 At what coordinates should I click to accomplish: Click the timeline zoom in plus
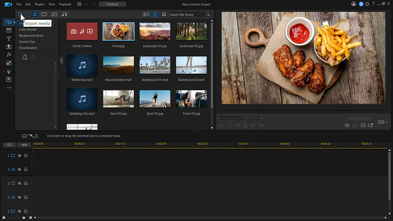point(31,218)
